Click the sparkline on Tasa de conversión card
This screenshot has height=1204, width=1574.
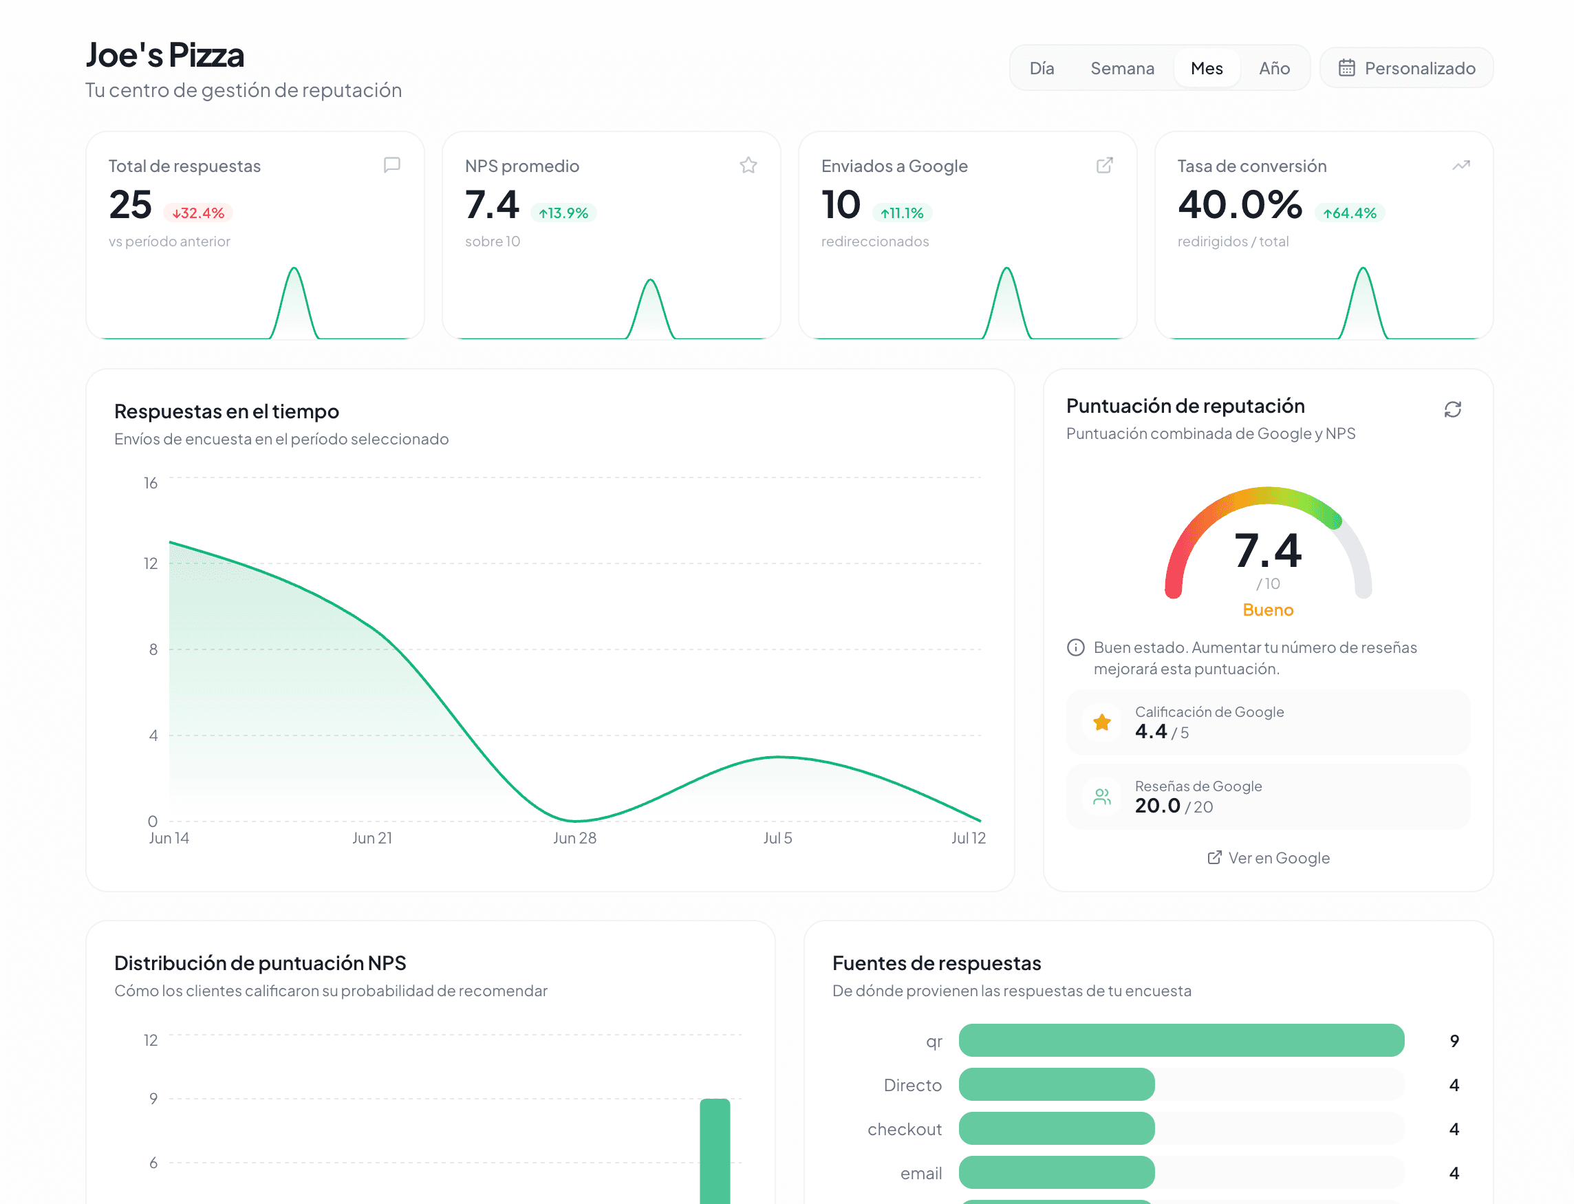(1324, 303)
